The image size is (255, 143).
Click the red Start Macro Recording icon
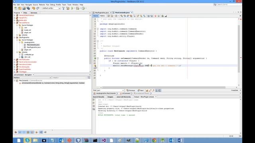(155, 16)
